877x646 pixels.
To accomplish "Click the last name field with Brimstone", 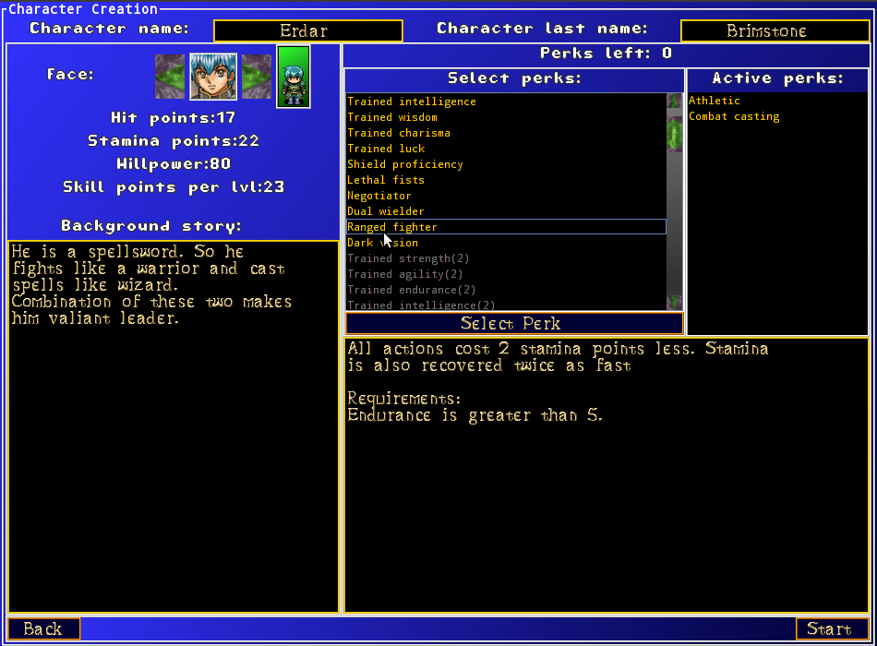I will [x=775, y=30].
